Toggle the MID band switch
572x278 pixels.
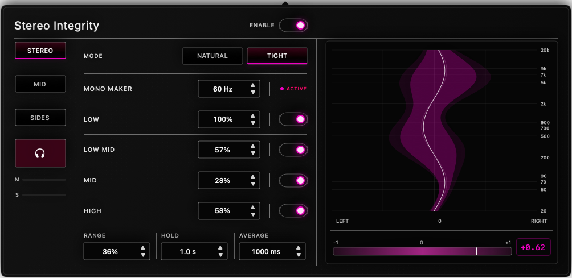293,180
